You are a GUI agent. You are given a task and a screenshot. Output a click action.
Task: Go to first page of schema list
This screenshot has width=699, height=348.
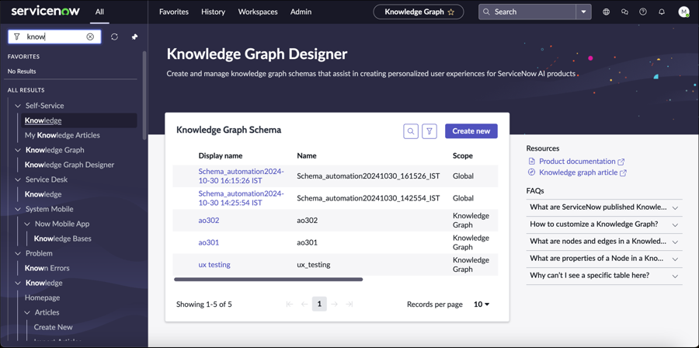pyautogui.click(x=290, y=304)
